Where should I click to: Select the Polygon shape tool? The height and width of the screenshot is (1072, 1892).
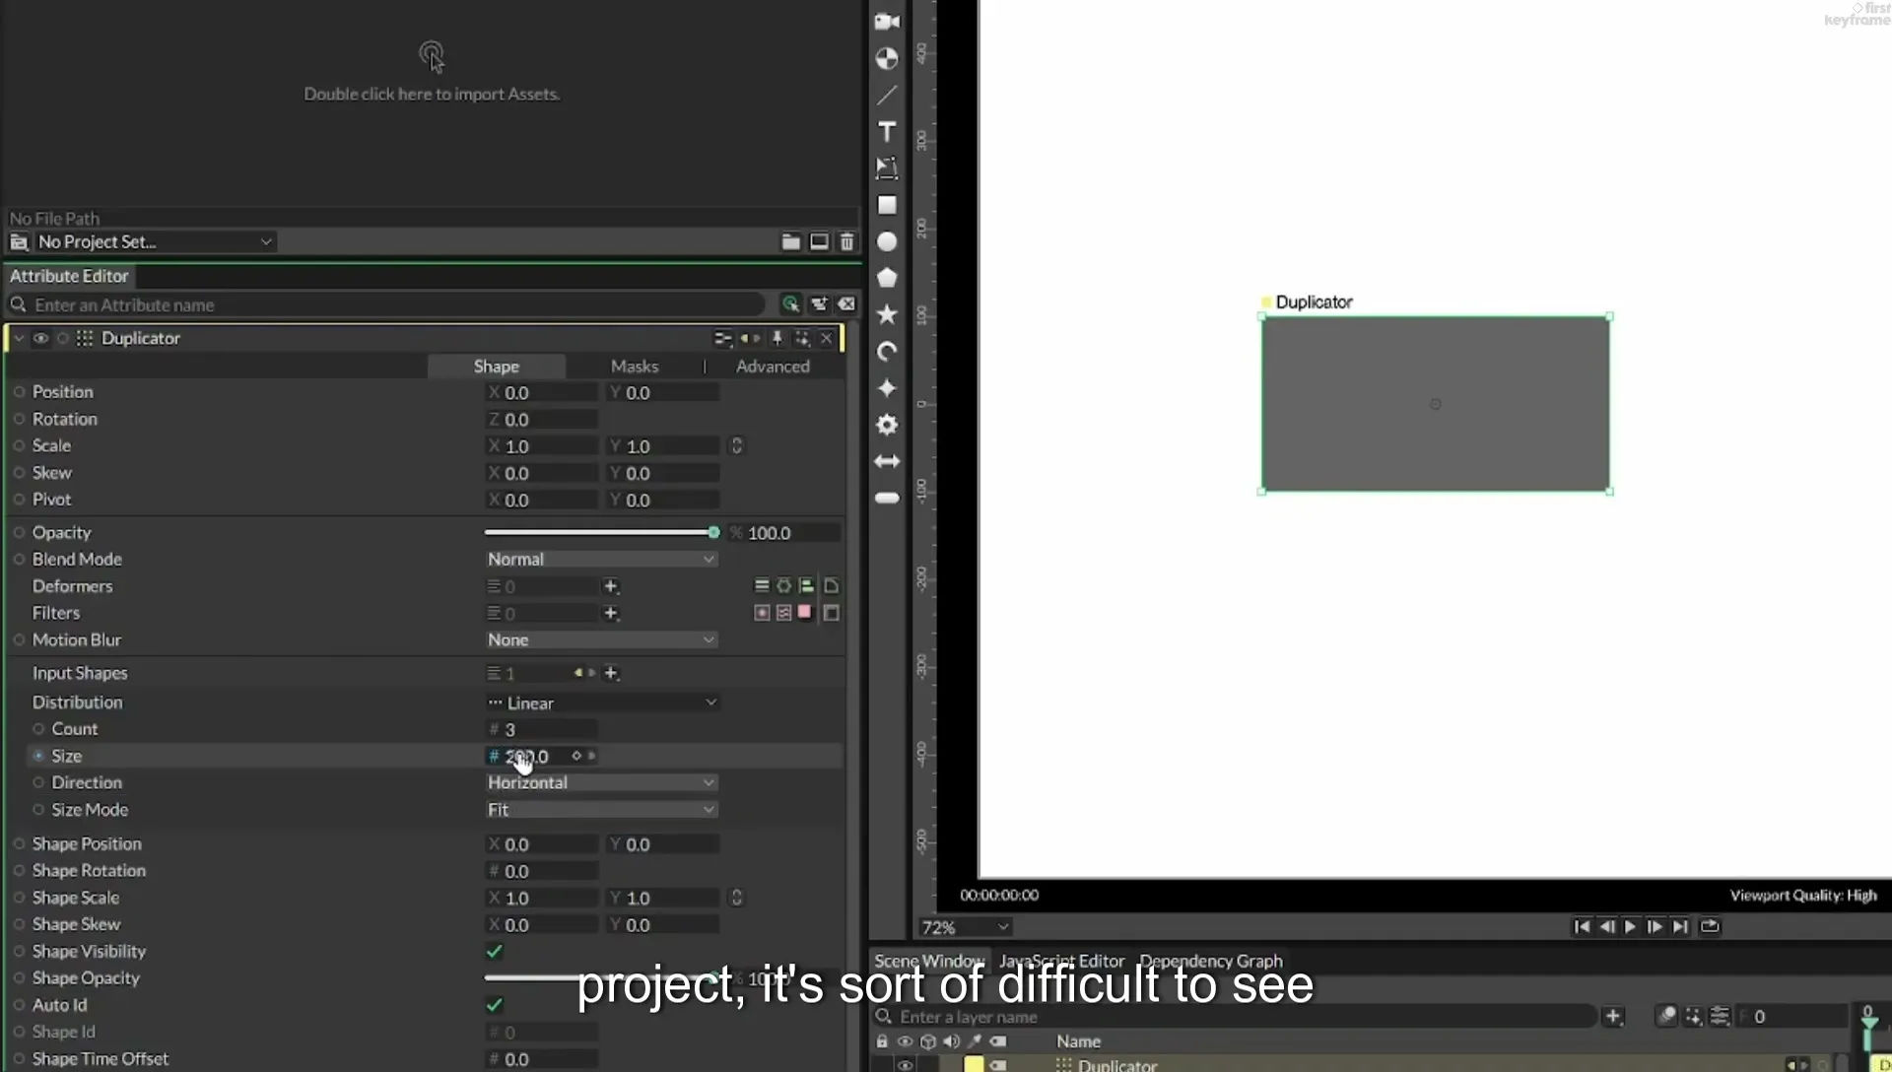click(887, 278)
